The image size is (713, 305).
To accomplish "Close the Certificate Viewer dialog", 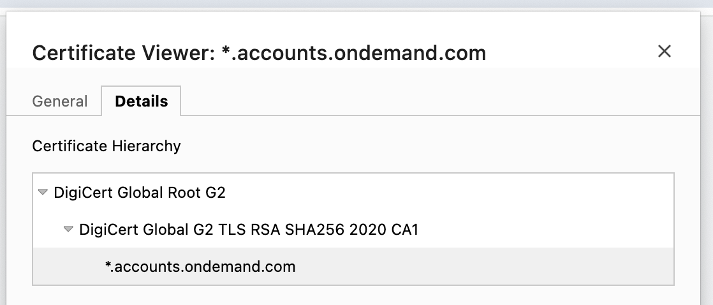I will tap(664, 52).
